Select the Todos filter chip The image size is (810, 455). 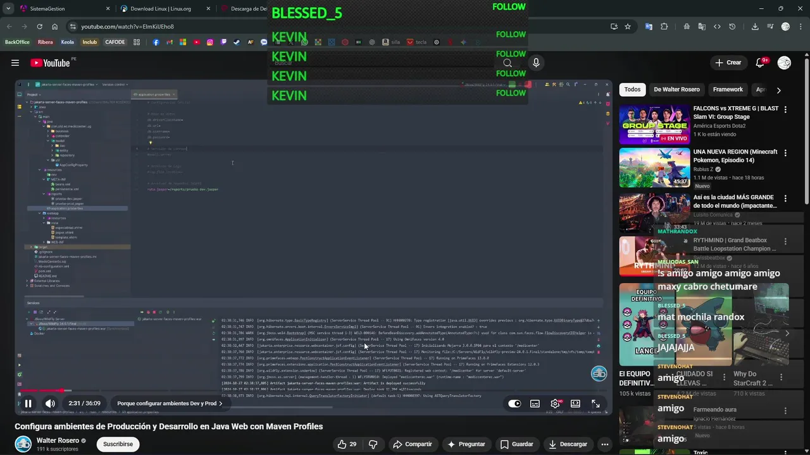click(632, 90)
